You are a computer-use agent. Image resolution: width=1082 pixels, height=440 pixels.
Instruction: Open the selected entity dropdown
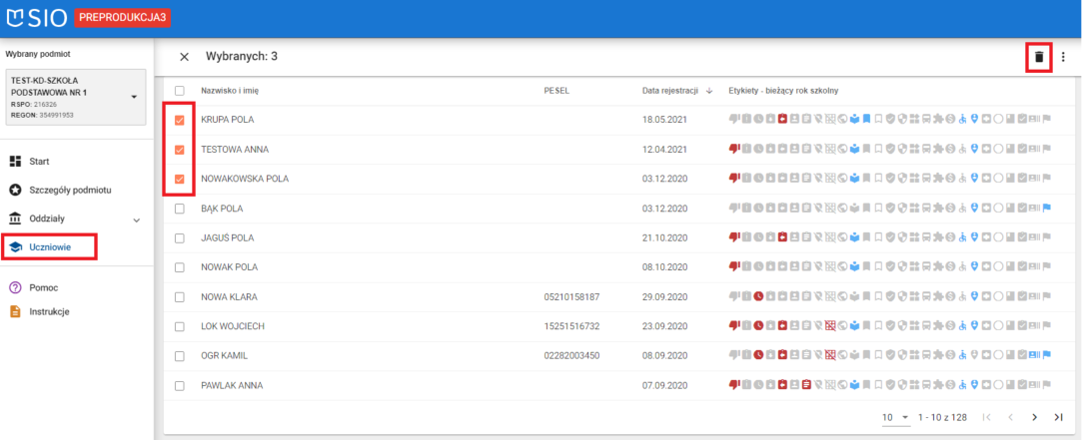(134, 97)
